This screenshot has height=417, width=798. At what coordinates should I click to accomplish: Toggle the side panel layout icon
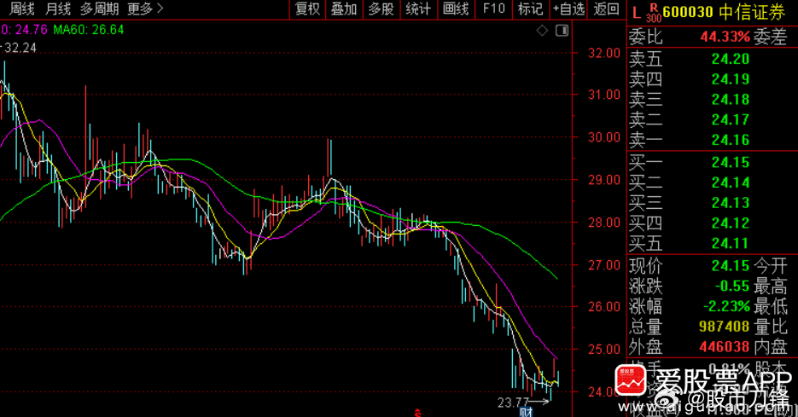562,31
